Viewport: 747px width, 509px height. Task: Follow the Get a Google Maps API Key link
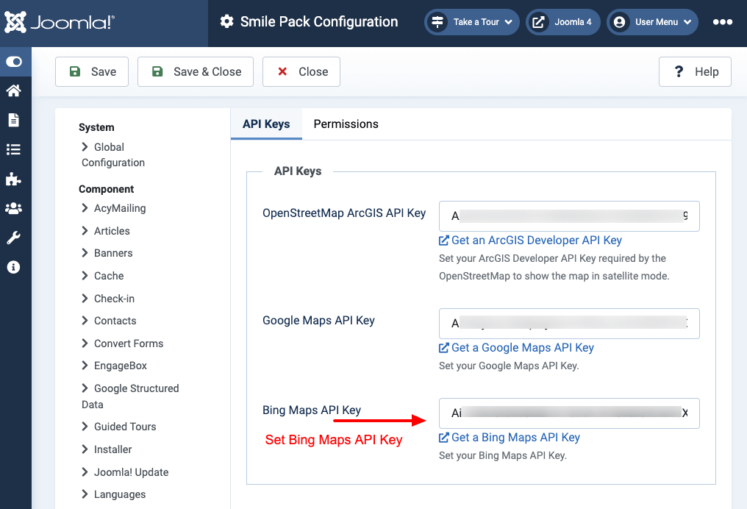(523, 348)
